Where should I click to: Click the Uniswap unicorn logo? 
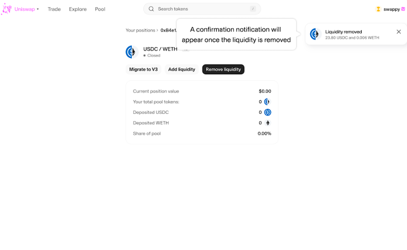click(x=6, y=9)
